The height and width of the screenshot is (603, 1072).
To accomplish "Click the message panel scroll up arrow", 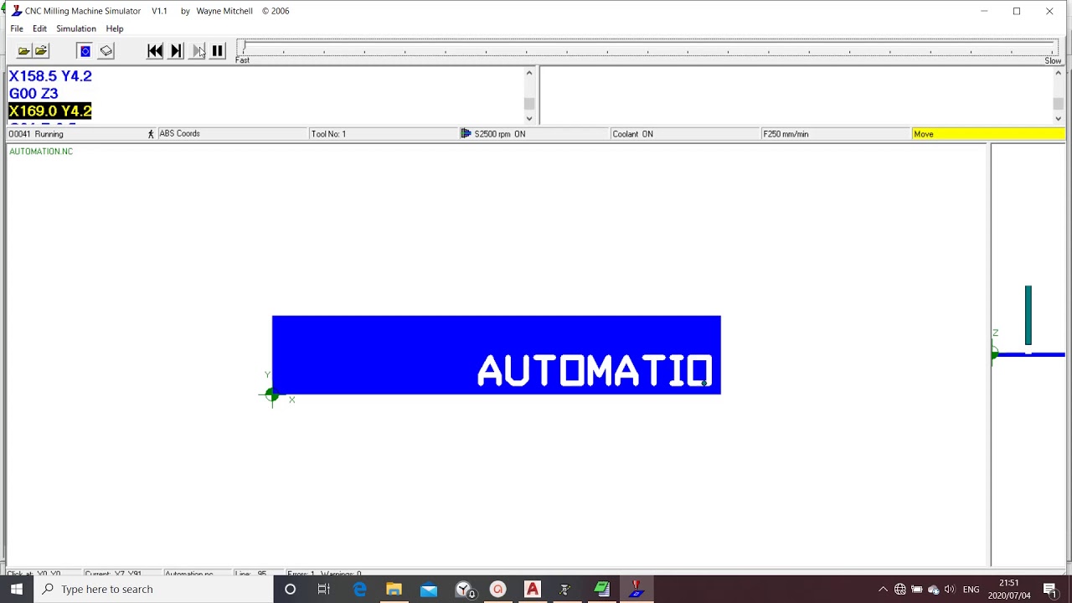I will click(1059, 74).
